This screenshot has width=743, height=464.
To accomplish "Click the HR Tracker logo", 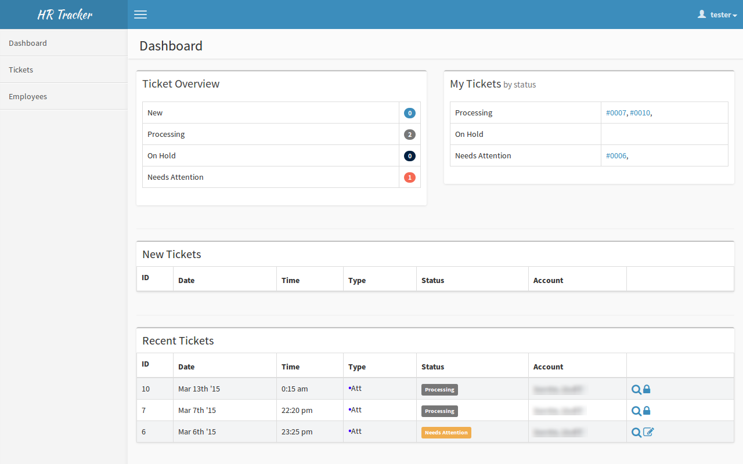I will coord(63,14).
